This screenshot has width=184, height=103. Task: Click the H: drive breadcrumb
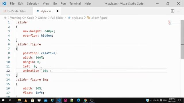point(5,18)
